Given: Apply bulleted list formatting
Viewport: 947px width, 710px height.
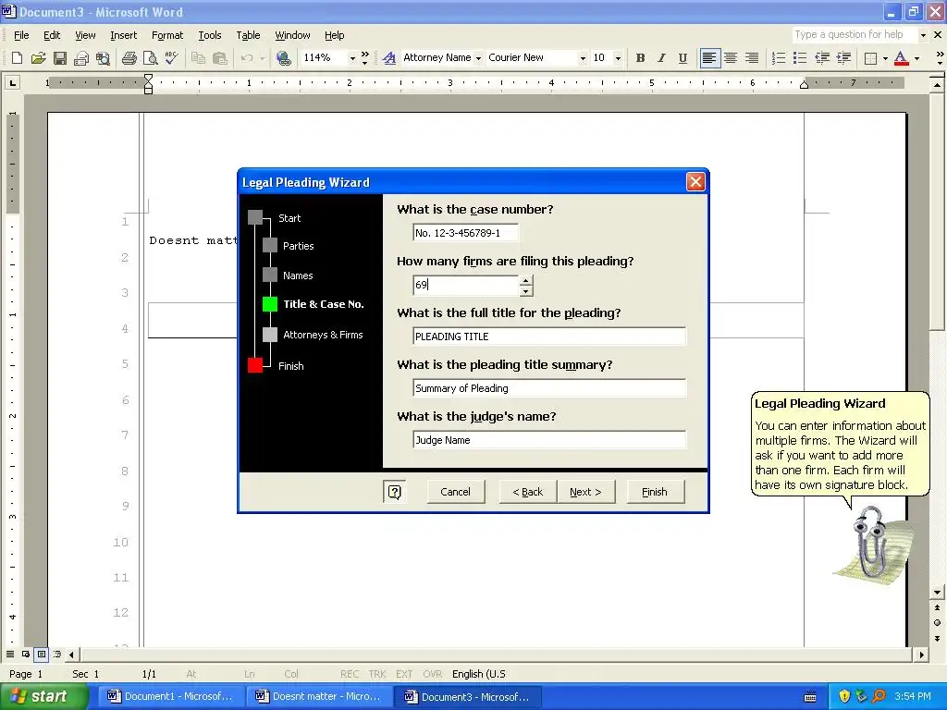Looking at the screenshot, I should pyautogui.click(x=800, y=58).
